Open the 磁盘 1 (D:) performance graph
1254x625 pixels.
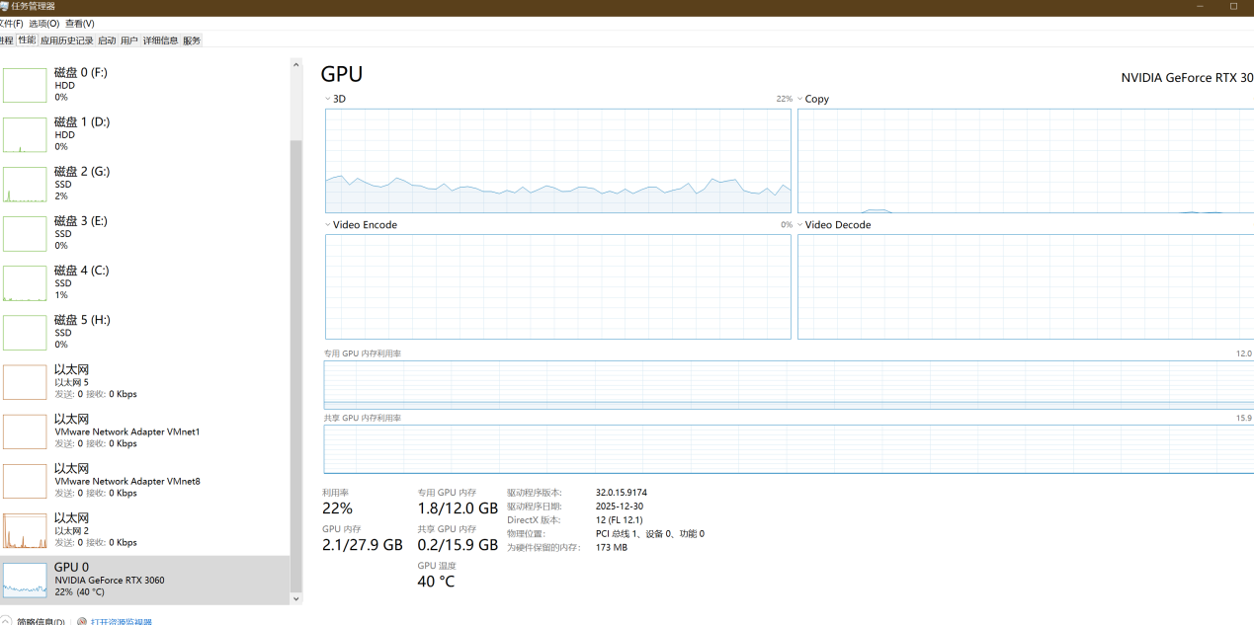(x=25, y=134)
